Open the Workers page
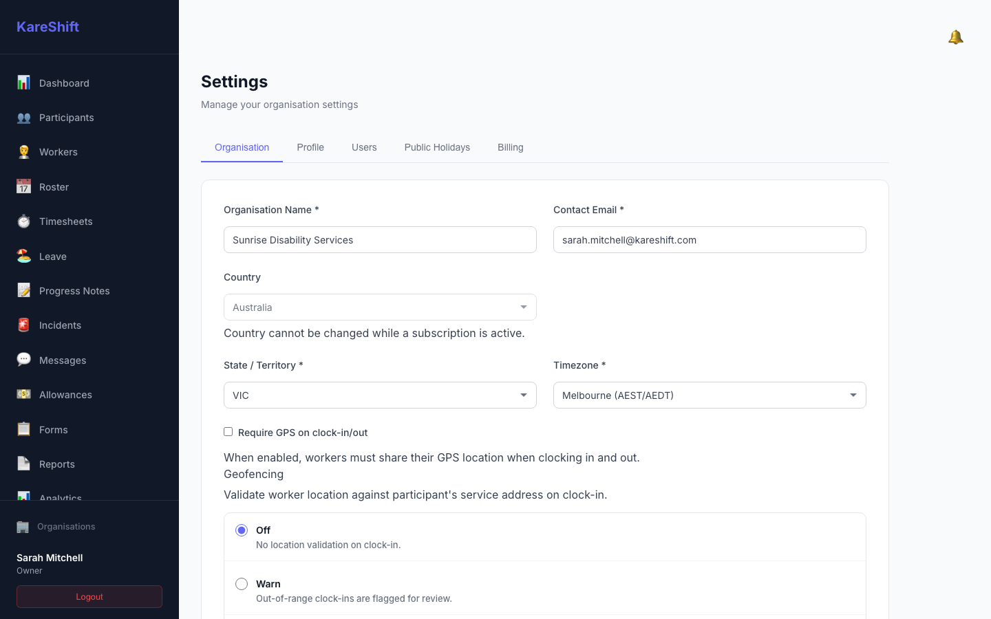The width and height of the screenshot is (991, 619). point(89,152)
